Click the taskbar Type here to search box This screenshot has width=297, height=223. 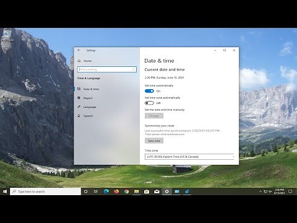(45, 191)
